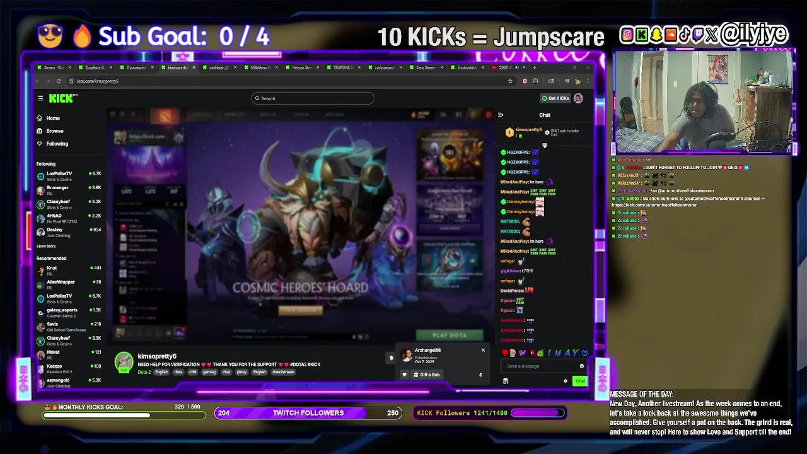Screen dimensions: 807x454
Task: Switch to the kimsopretty browser tab
Action: 178,67
